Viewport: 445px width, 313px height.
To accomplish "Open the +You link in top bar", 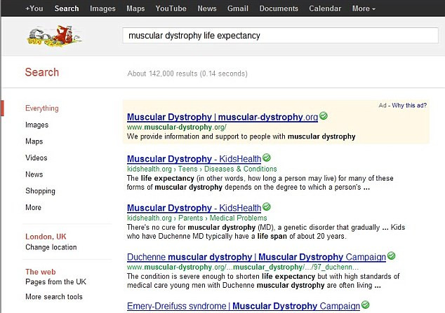I will point(34,8).
